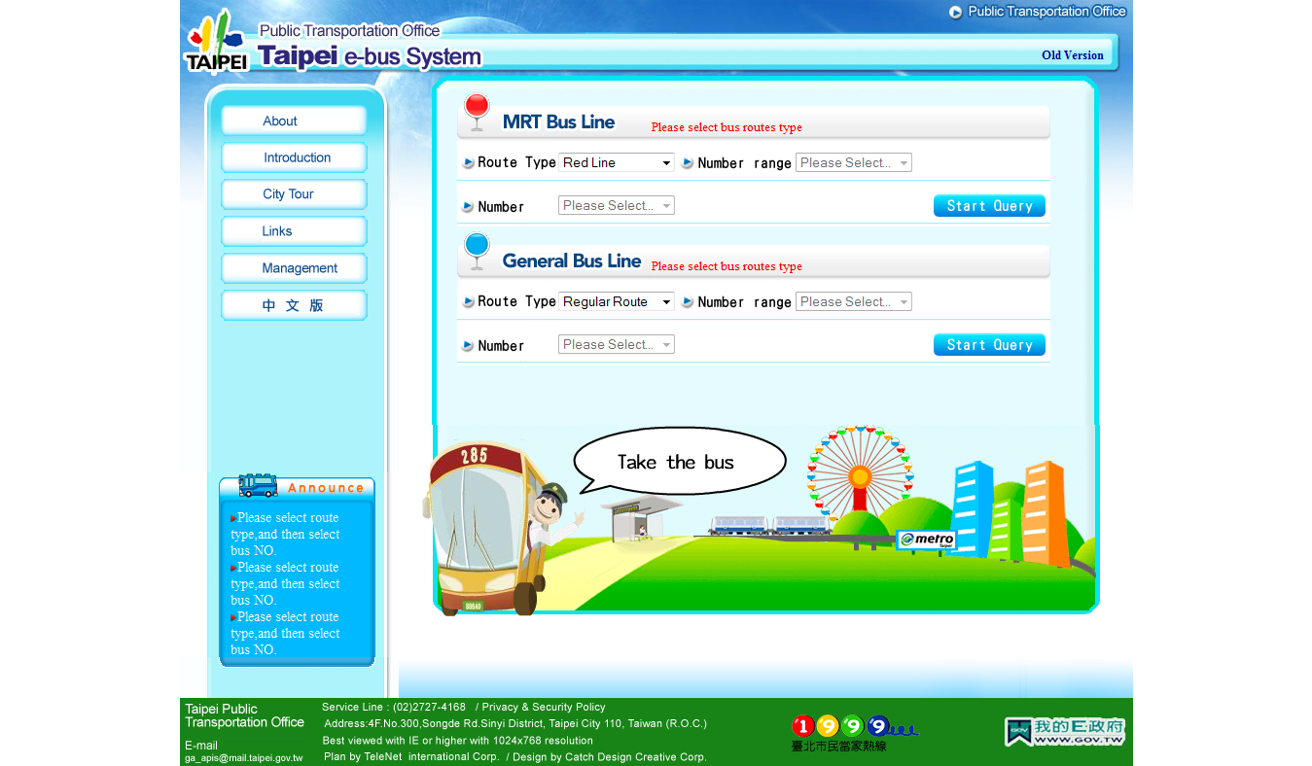Click the Address 4F No.300 Songde Rd text
Screen dimensions: 1312x766
tap(515, 723)
